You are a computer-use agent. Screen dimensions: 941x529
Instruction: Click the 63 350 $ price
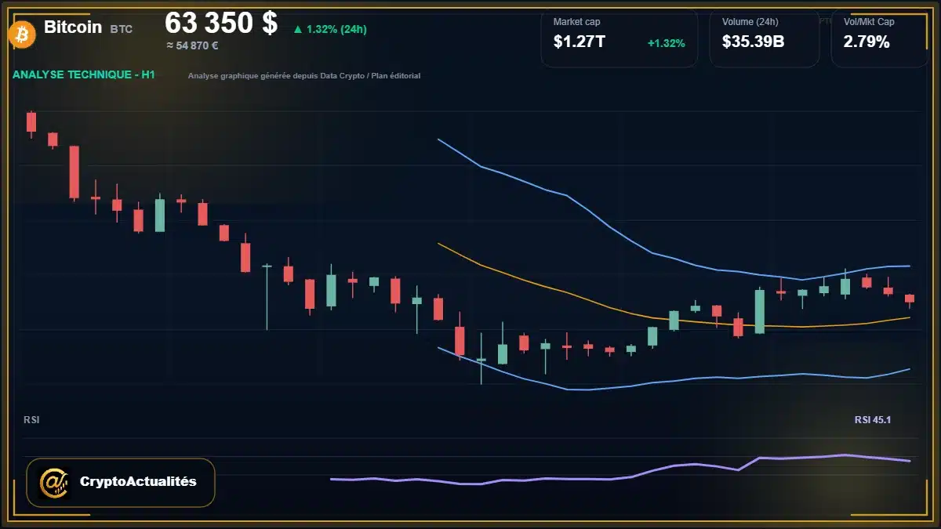[221, 23]
